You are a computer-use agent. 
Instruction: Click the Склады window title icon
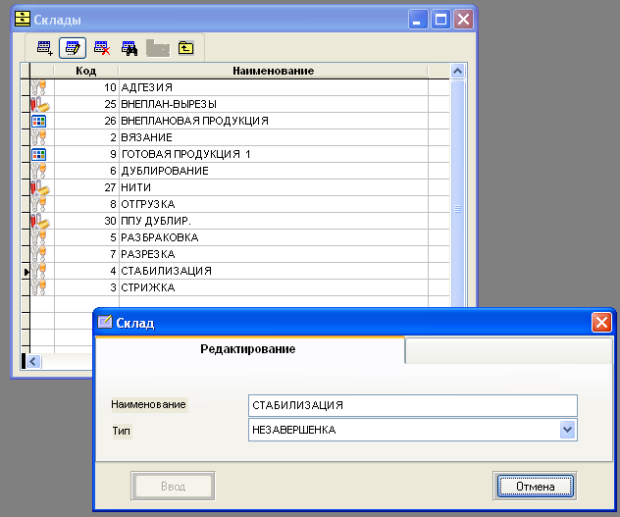[23, 19]
